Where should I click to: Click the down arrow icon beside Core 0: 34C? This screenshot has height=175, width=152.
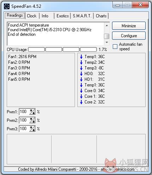pyautogui.click(x=81, y=91)
